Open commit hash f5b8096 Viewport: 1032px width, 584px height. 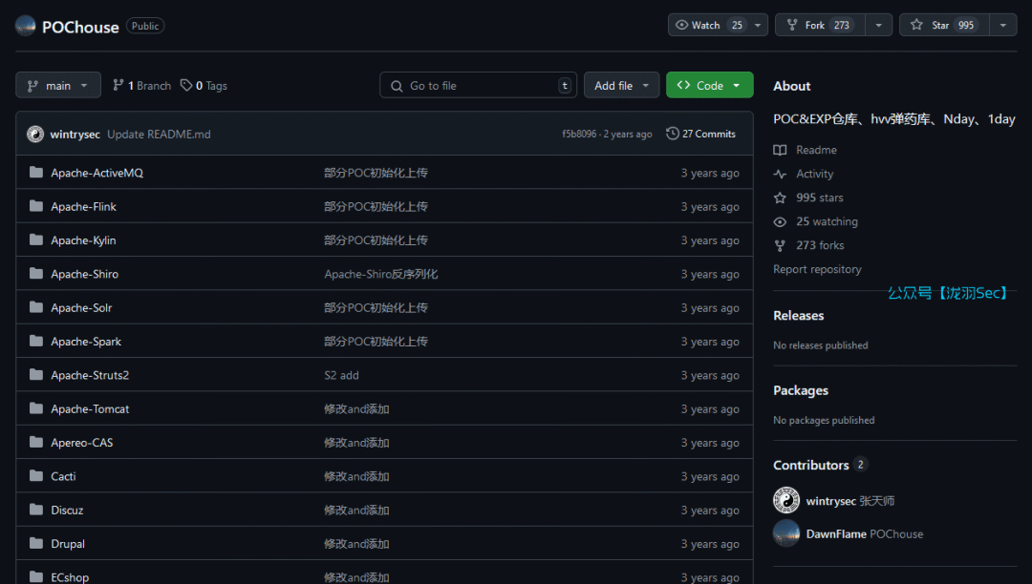pyautogui.click(x=579, y=134)
